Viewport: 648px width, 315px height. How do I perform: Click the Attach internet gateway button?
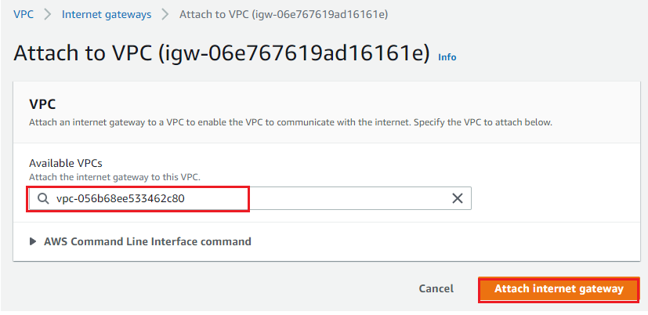click(x=559, y=289)
